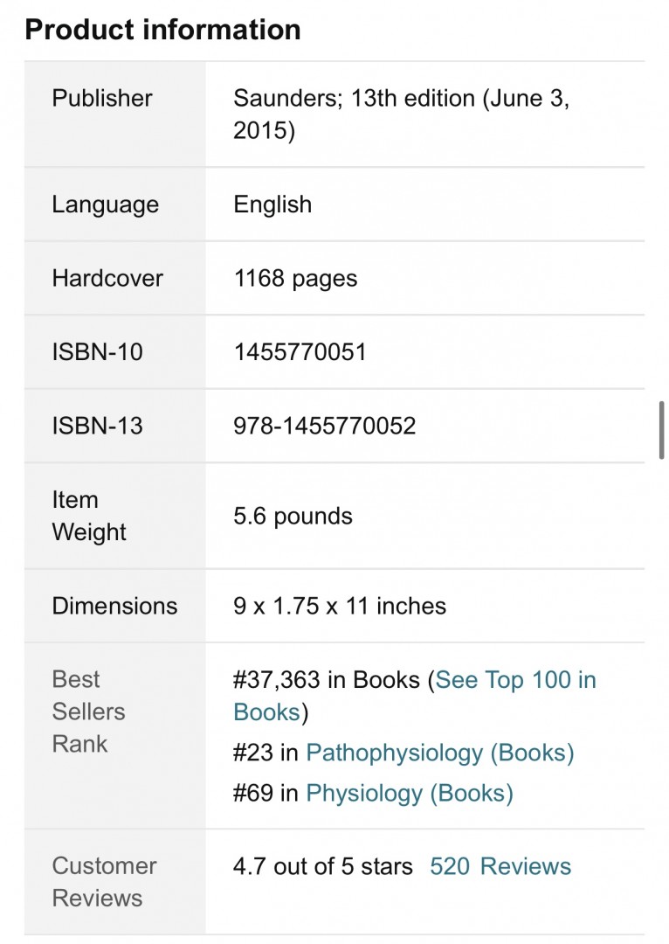Click the Language value English
The width and height of the screenshot is (669, 944).
(x=272, y=205)
